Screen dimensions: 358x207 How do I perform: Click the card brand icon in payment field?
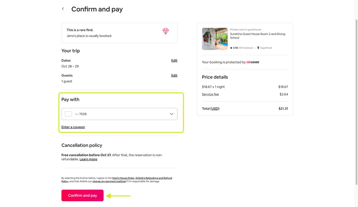[x=68, y=114]
